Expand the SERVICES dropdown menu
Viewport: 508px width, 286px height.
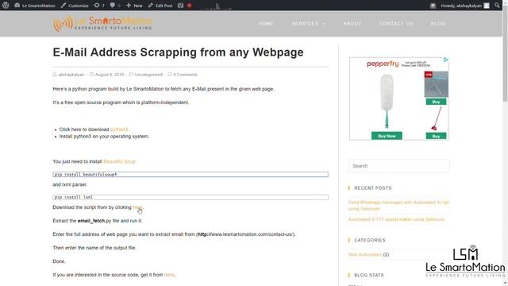(308, 24)
